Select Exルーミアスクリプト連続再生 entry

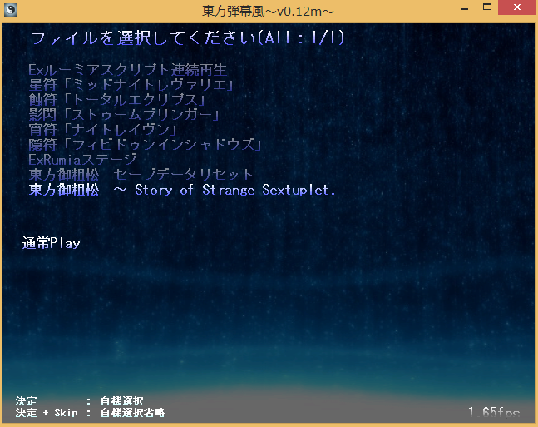coord(127,70)
